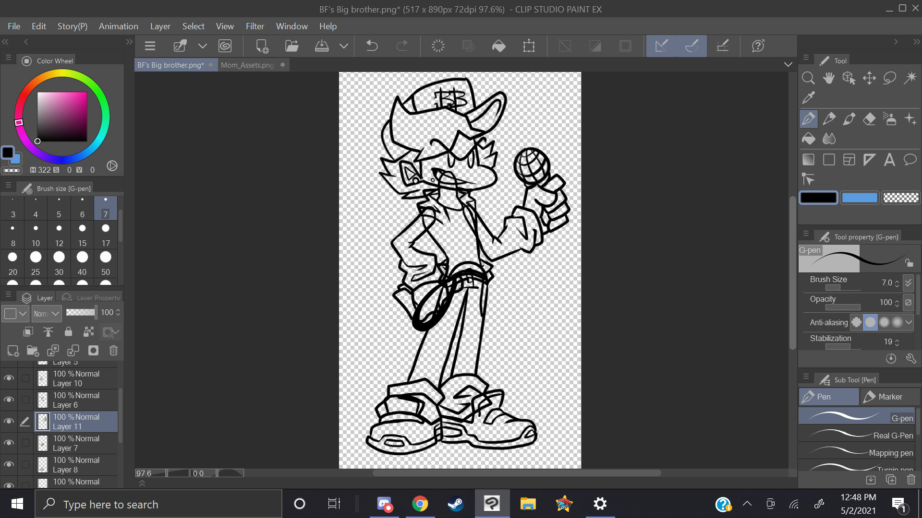Viewport: 922px width, 518px height.
Task: Delete layer using the trash icon
Action: pyautogui.click(x=113, y=351)
